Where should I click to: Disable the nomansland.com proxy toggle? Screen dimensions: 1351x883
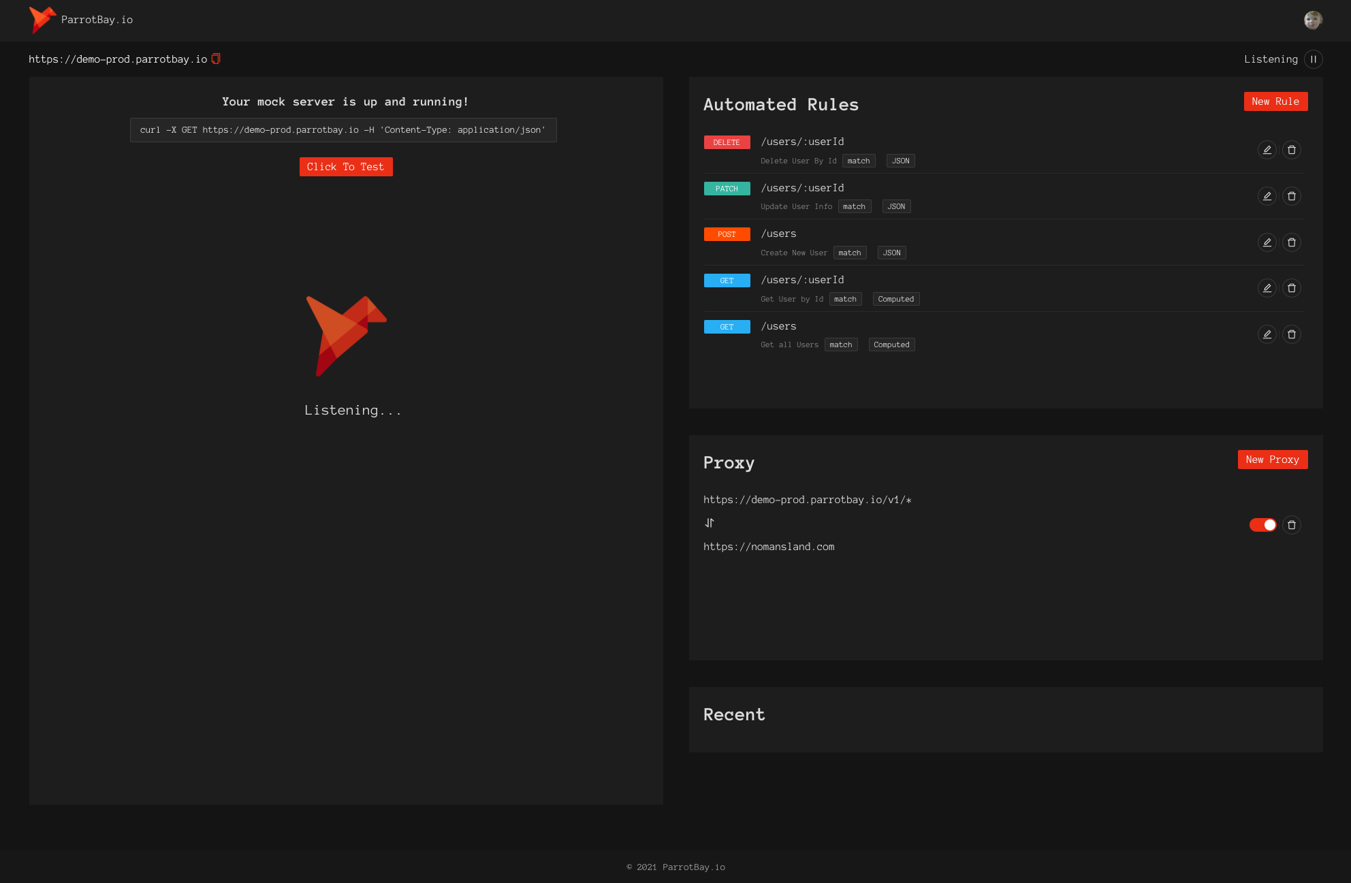(1262, 525)
